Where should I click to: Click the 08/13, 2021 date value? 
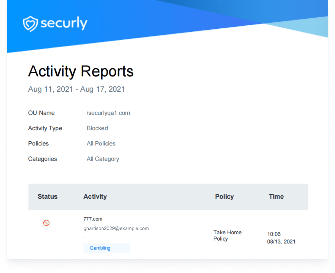coord(281,242)
